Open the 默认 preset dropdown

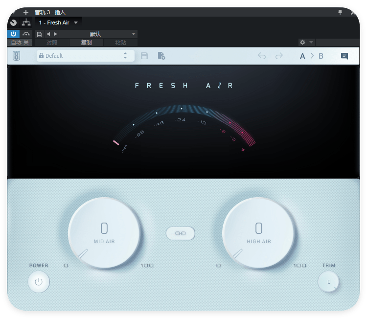[x=98, y=34]
